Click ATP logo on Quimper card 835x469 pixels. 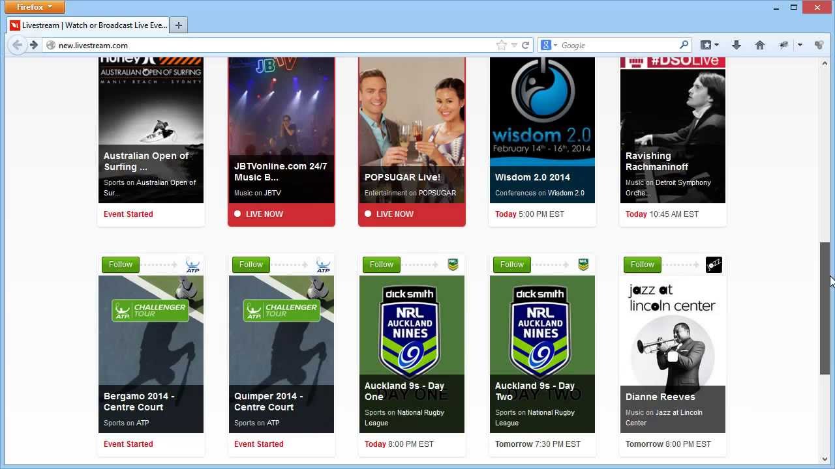pos(323,264)
